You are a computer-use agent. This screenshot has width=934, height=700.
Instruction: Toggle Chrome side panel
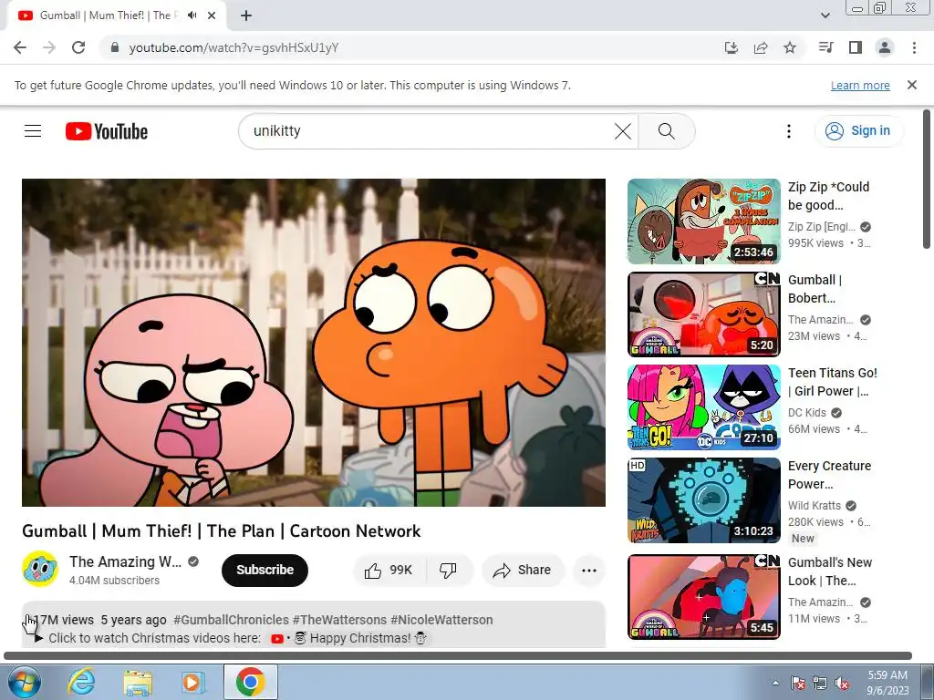click(856, 47)
